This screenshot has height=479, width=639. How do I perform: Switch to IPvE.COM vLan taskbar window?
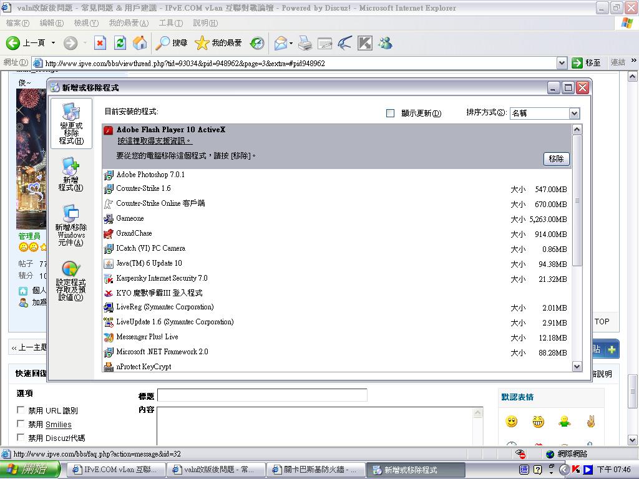click(x=115, y=470)
